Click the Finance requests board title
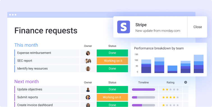 pyautogui.click(x=46, y=31)
